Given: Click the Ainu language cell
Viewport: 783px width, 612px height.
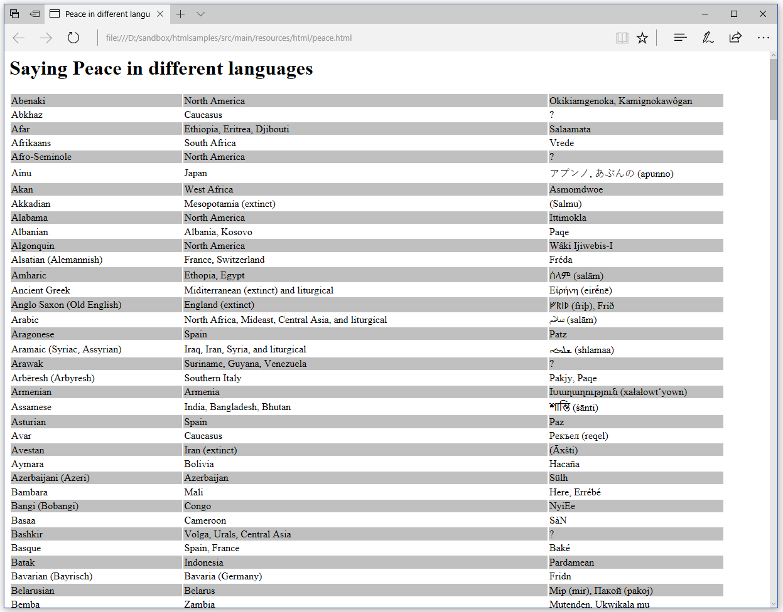Looking at the screenshot, I should click(x=96, y=173).
